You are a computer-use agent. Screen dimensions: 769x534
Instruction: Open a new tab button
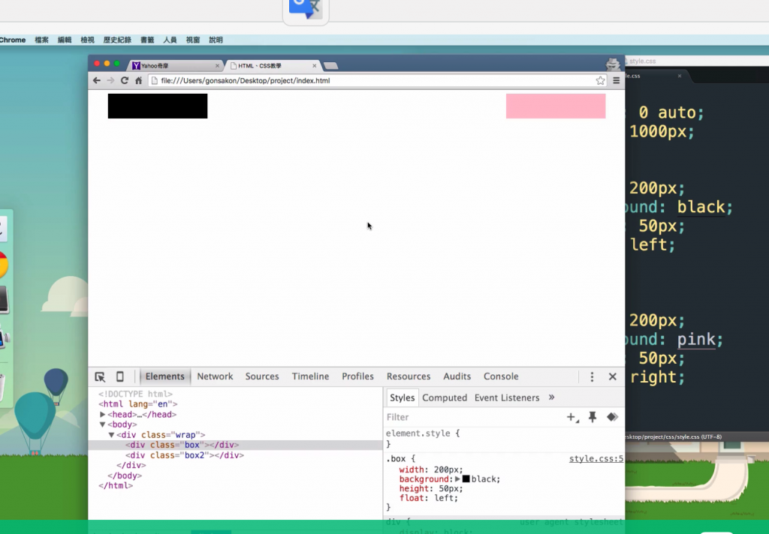pos(331,66)
